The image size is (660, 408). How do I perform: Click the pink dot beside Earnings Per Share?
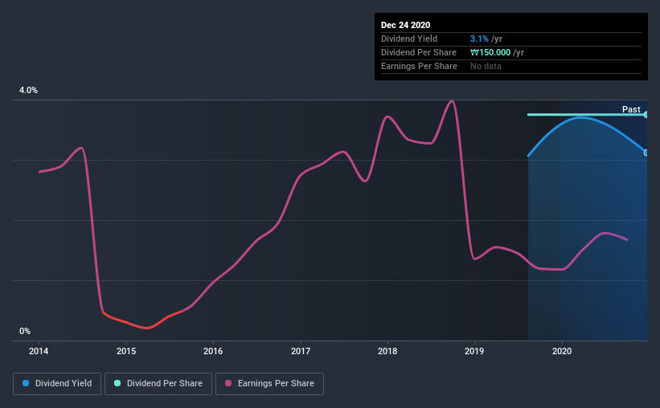[x=230, y=384]
